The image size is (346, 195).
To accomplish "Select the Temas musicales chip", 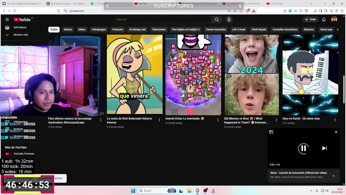I will [216, 30].
